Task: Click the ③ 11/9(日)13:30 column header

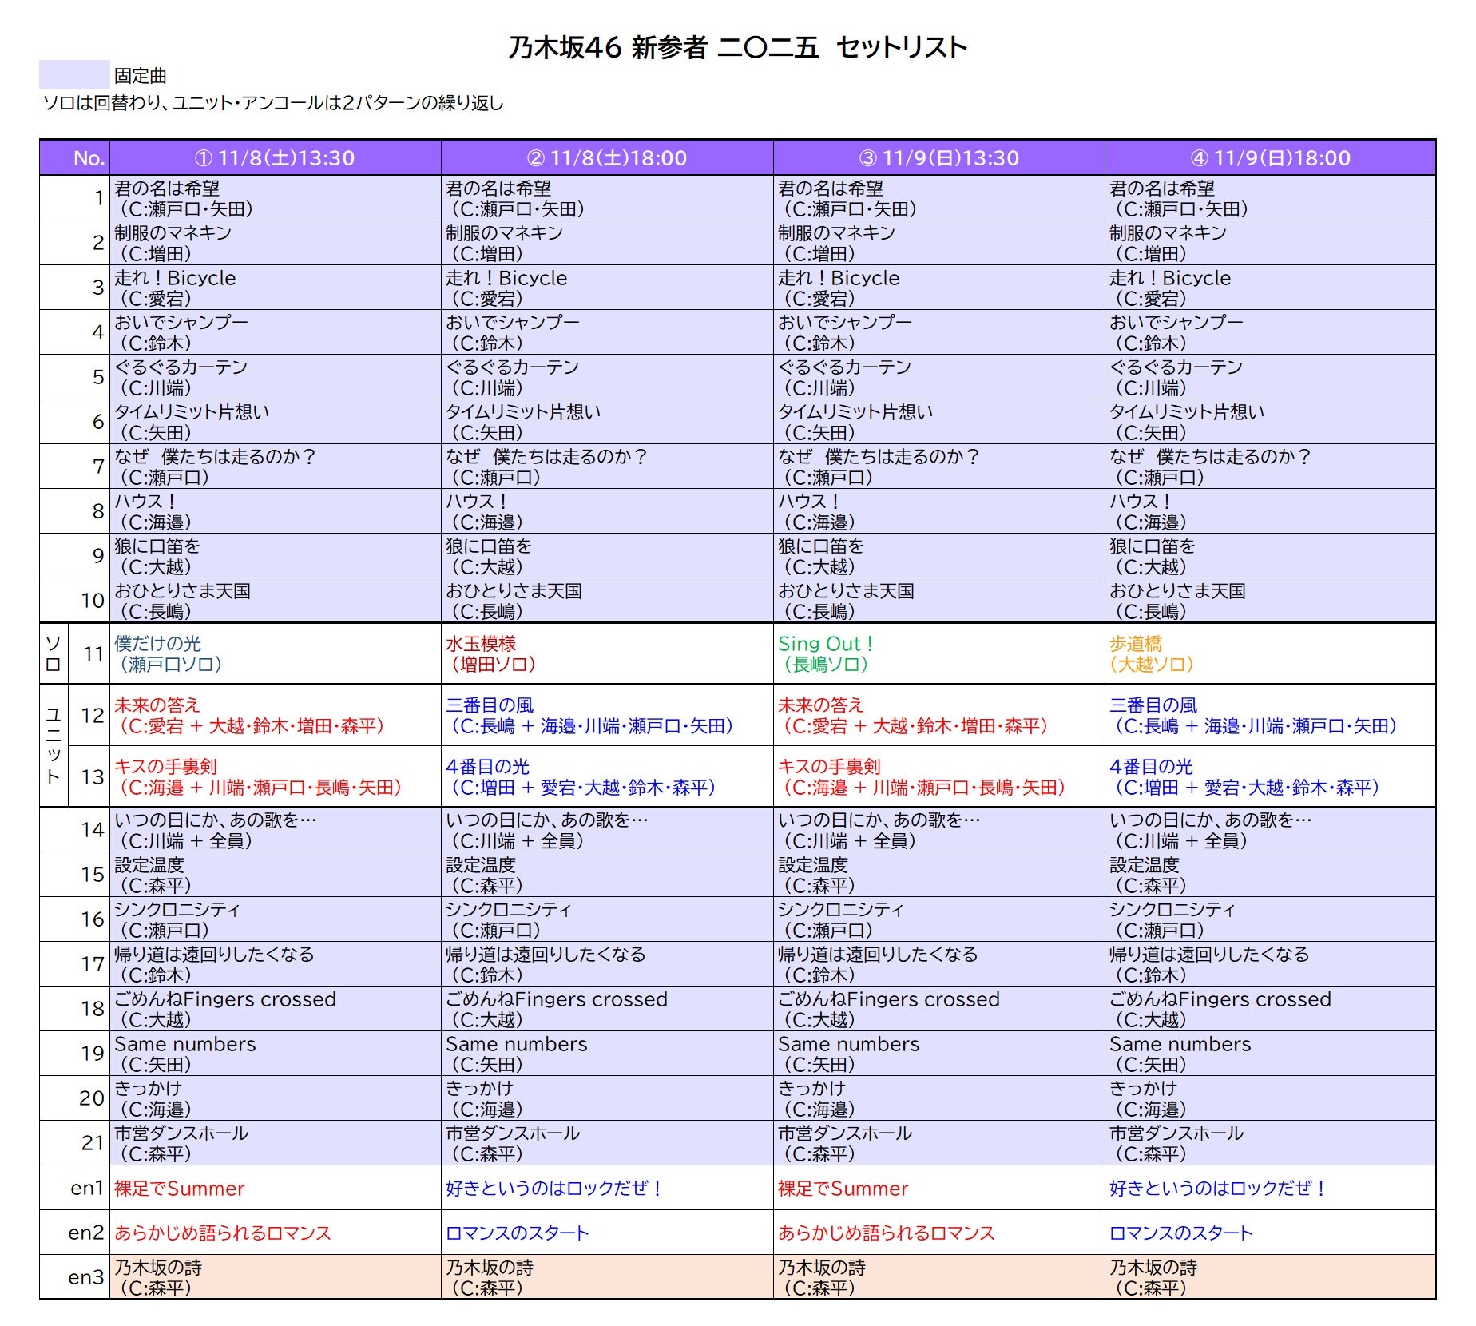Action: 939,157
